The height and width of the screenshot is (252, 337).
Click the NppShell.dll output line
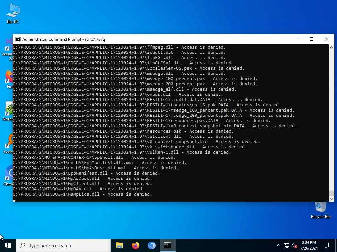point(94,157)
